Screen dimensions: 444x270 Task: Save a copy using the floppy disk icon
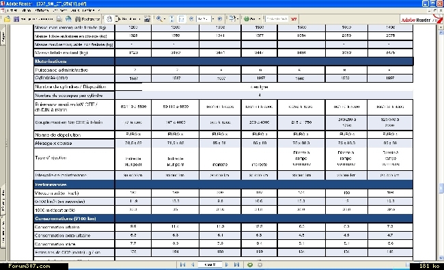(16, 19)
